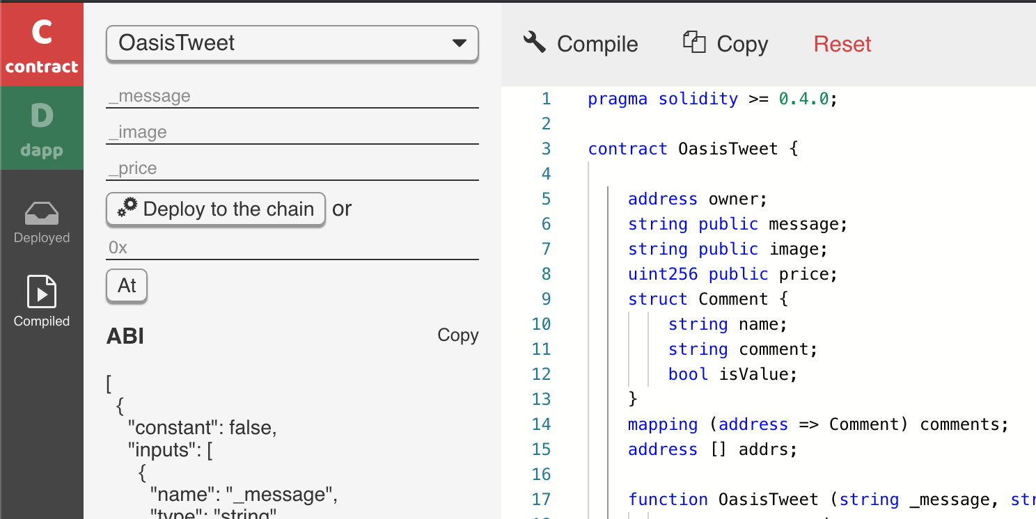Click the Compile label in toolbar
This screenshot has height=519, width=1036.
coord(597,44)
